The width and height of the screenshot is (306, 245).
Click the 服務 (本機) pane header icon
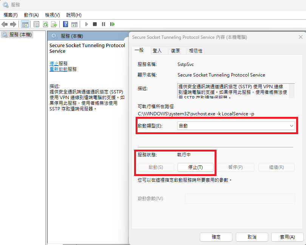[54, 36]
